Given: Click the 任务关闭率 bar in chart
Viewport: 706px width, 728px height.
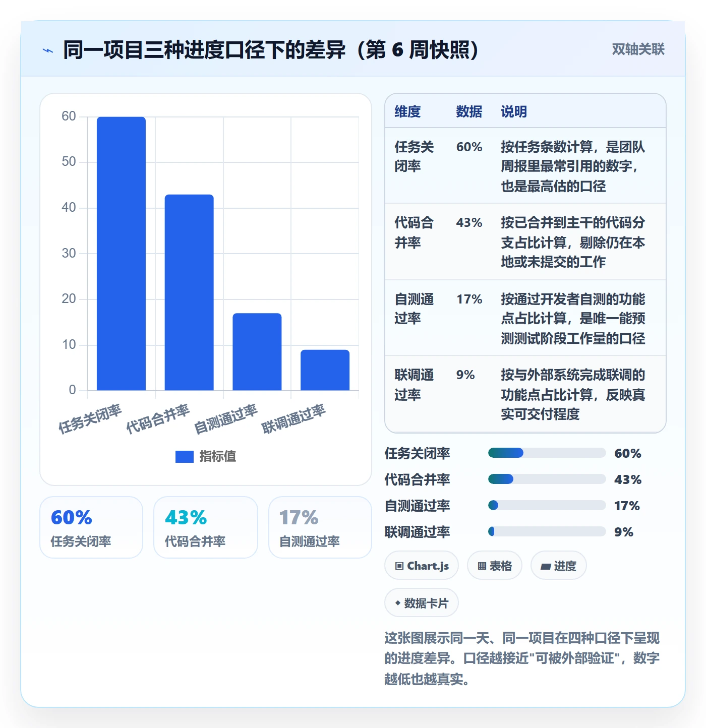Looking at the screenshot, I should (121, 254).
